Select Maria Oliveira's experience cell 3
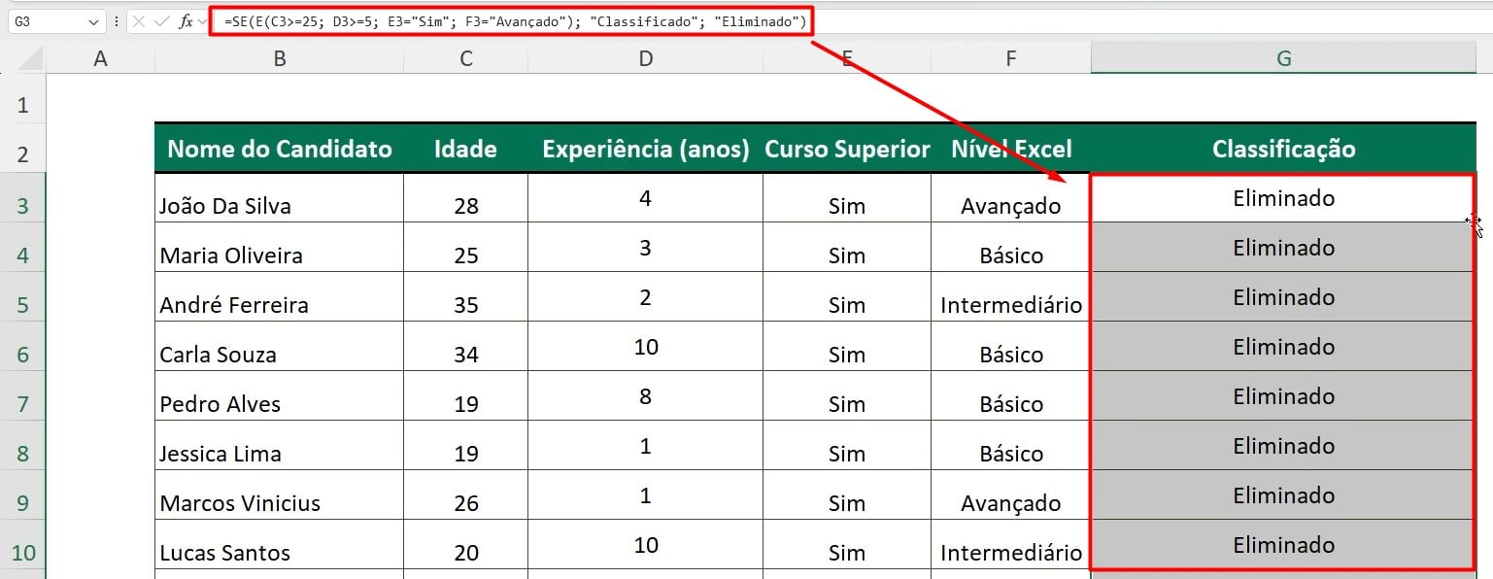The height and width of the screenshot is (579, 1493). [x=646, y=248]
